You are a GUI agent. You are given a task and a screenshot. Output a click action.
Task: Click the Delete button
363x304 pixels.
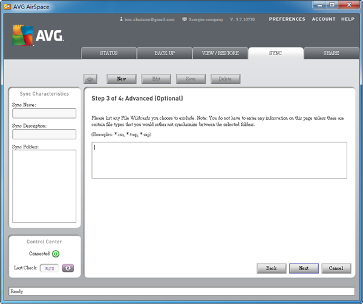[225, 79]
